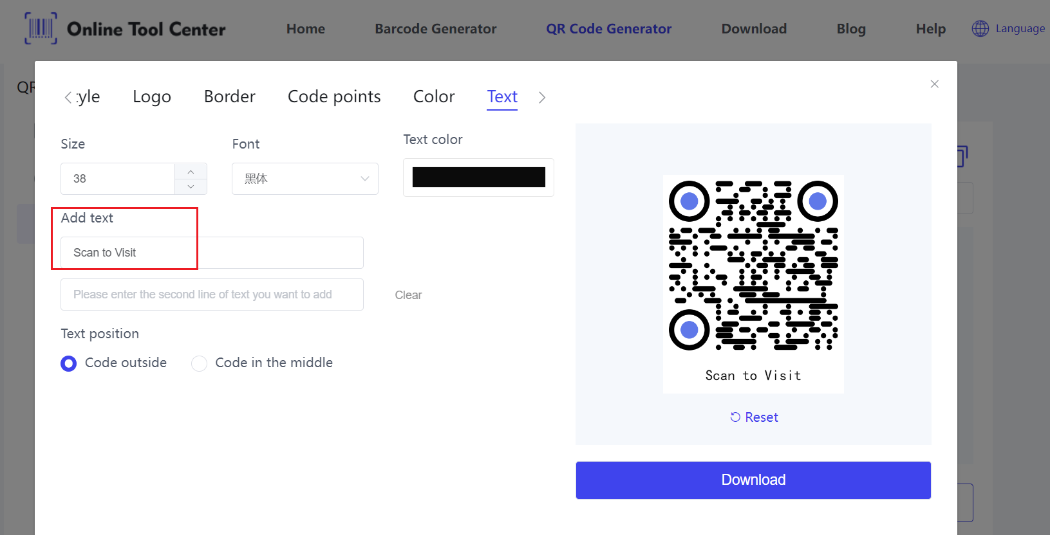Open Barcode Generator in the navigation bar
Viewport: 1050px width, 535px height.
click(x=435, y=29)
